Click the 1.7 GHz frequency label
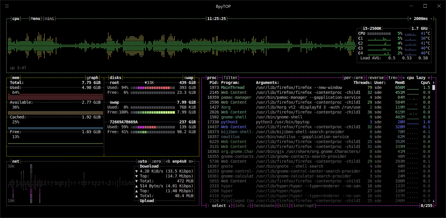Viewport: 446px width, 218px height. [x=420, y=28]
